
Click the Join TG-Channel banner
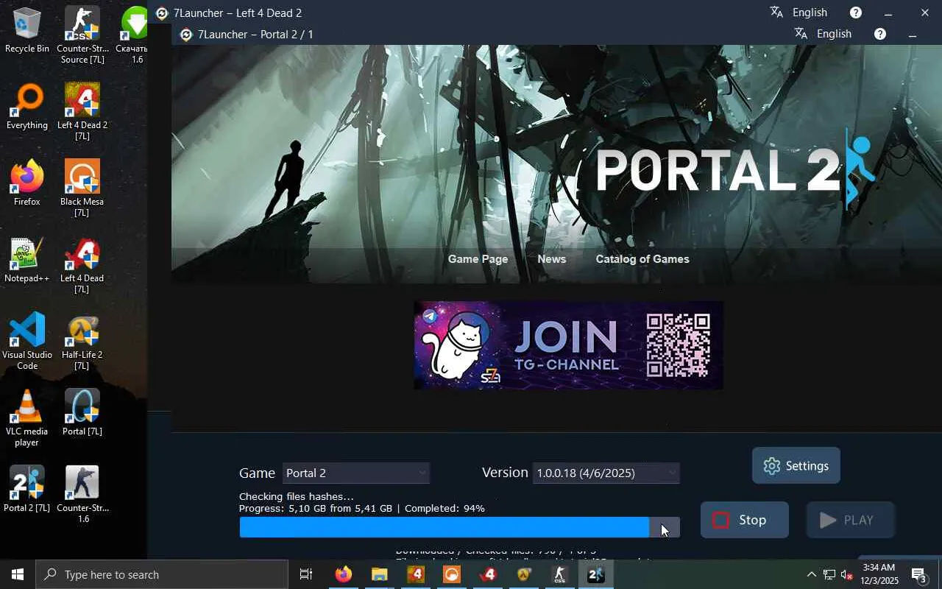click(568, 345)
